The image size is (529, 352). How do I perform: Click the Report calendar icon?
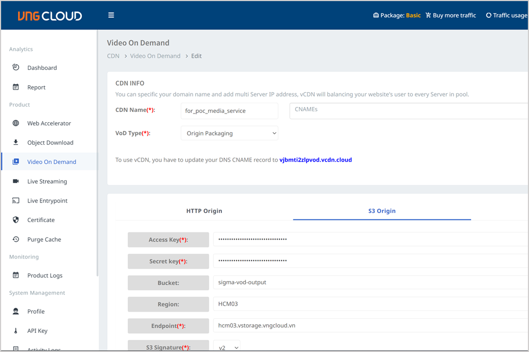pyautogui.click(x=16, y=87)
